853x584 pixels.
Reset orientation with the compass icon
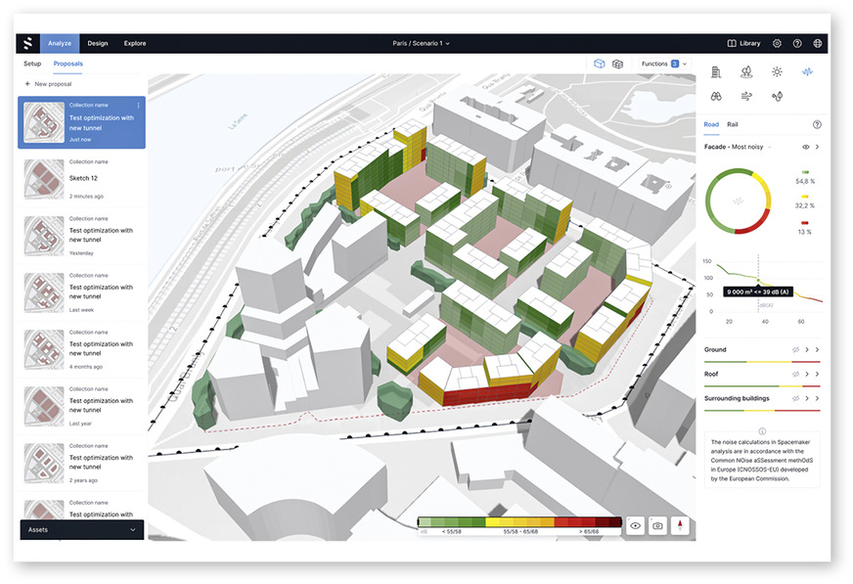[680, 526]
